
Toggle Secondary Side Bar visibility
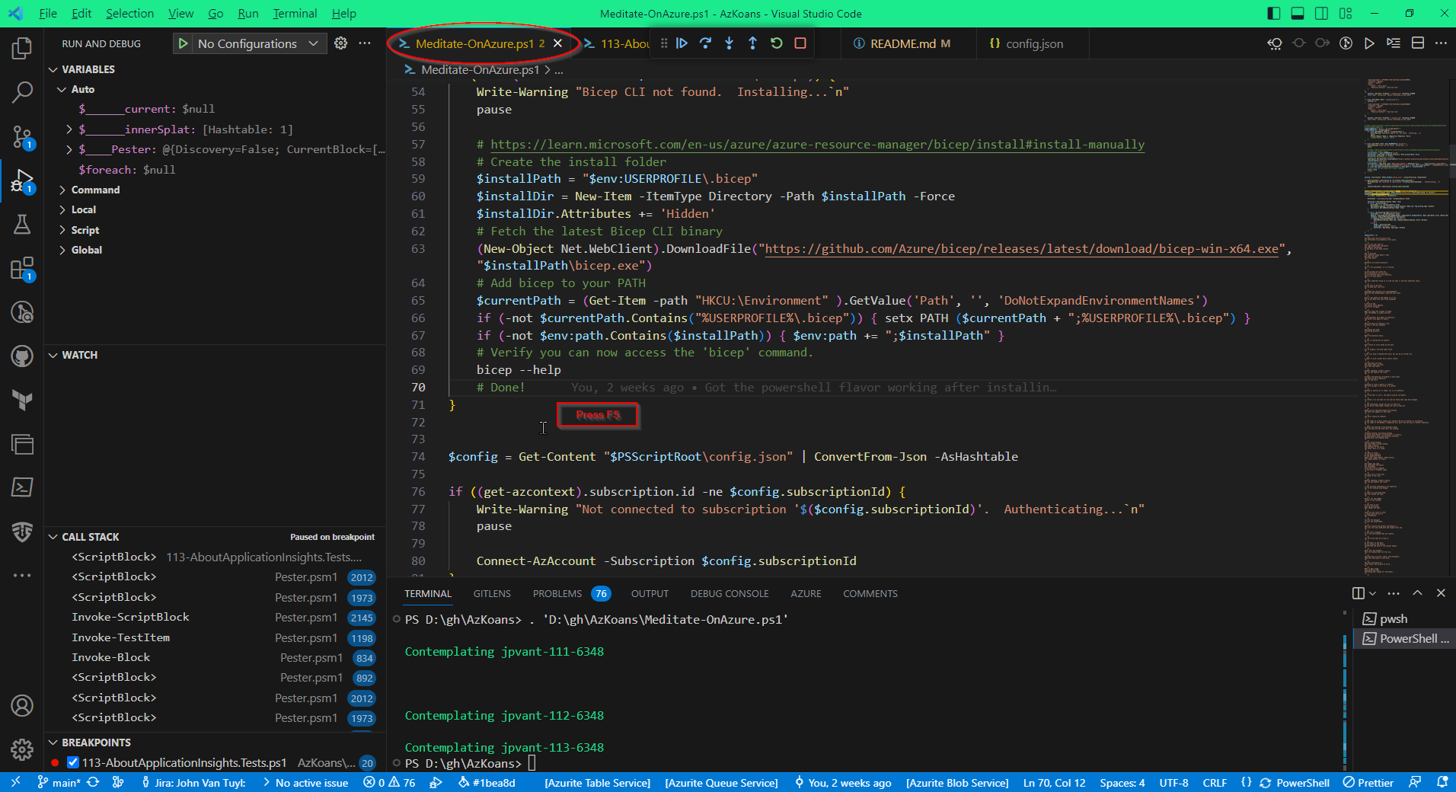(x=1321, y=14)
